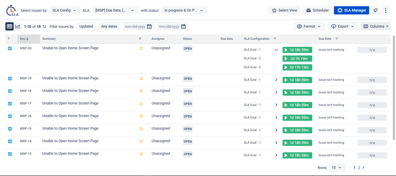Go to next page arrow
This screenshot has height=176, width=396.
363,167
